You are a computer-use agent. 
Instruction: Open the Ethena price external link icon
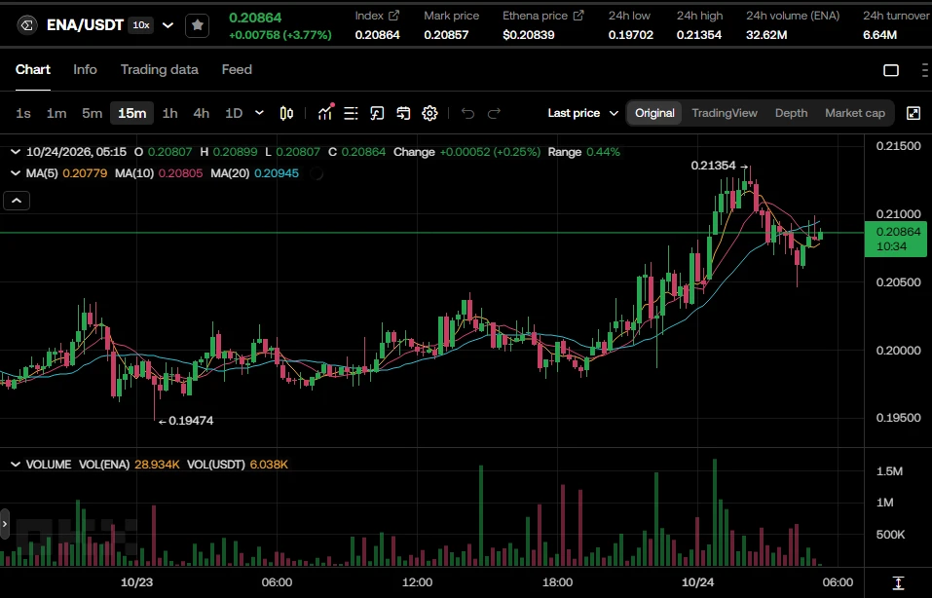click(578, 16)
